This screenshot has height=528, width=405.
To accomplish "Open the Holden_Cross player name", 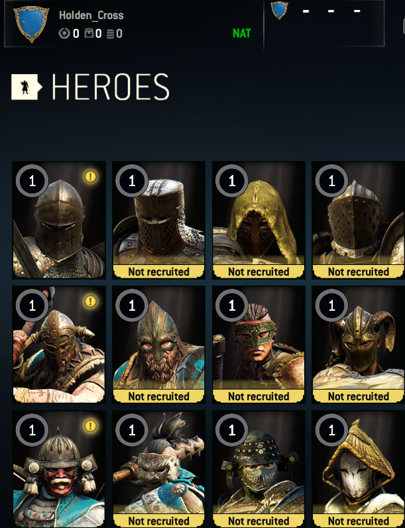I will point(91,15).
